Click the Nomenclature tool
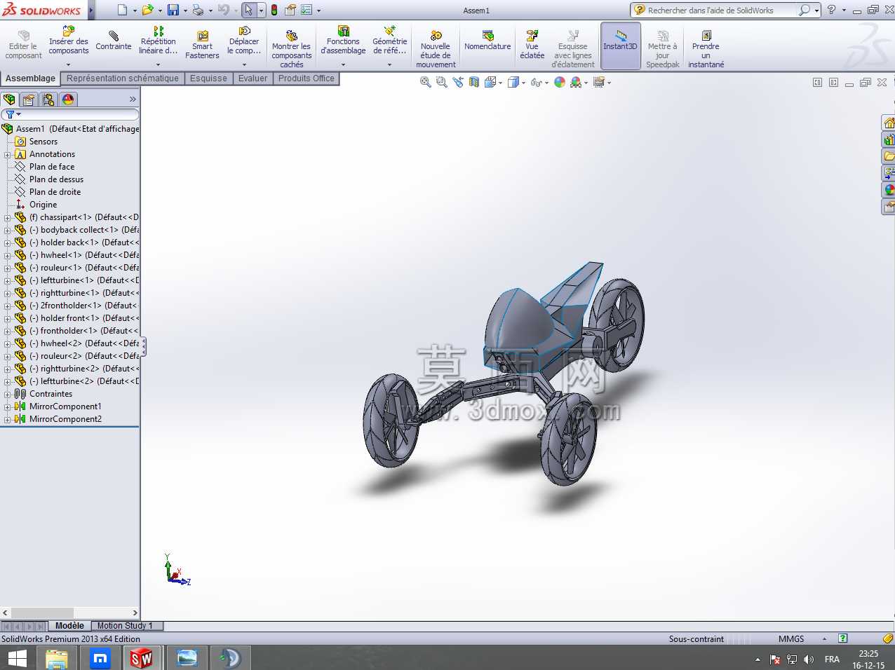Viewport: 895px width, 670px height. point(487,41)
